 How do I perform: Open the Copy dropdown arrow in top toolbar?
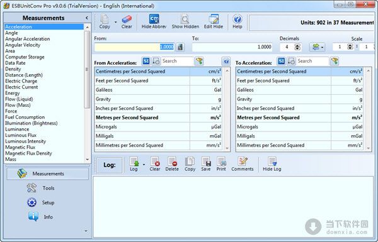pyautogui.click(x=116, y=22)
